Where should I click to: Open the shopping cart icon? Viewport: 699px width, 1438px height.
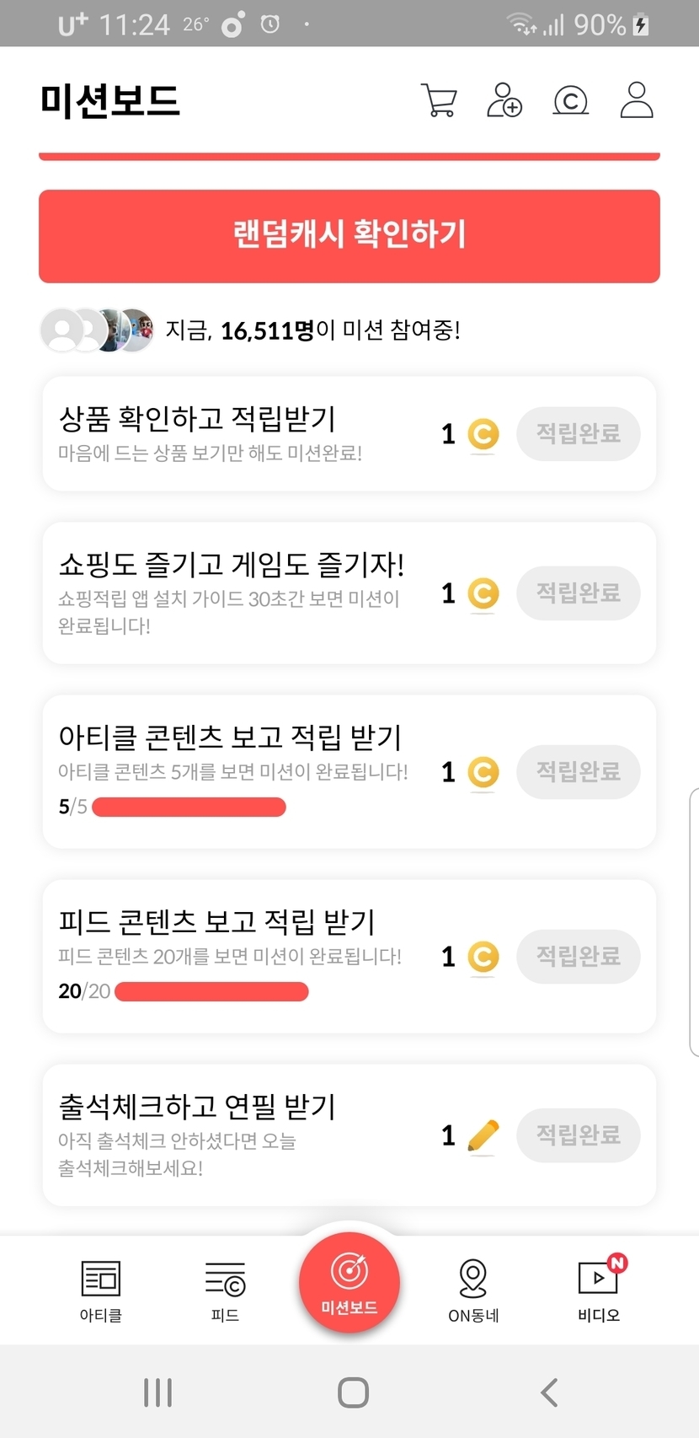[438, 100]
